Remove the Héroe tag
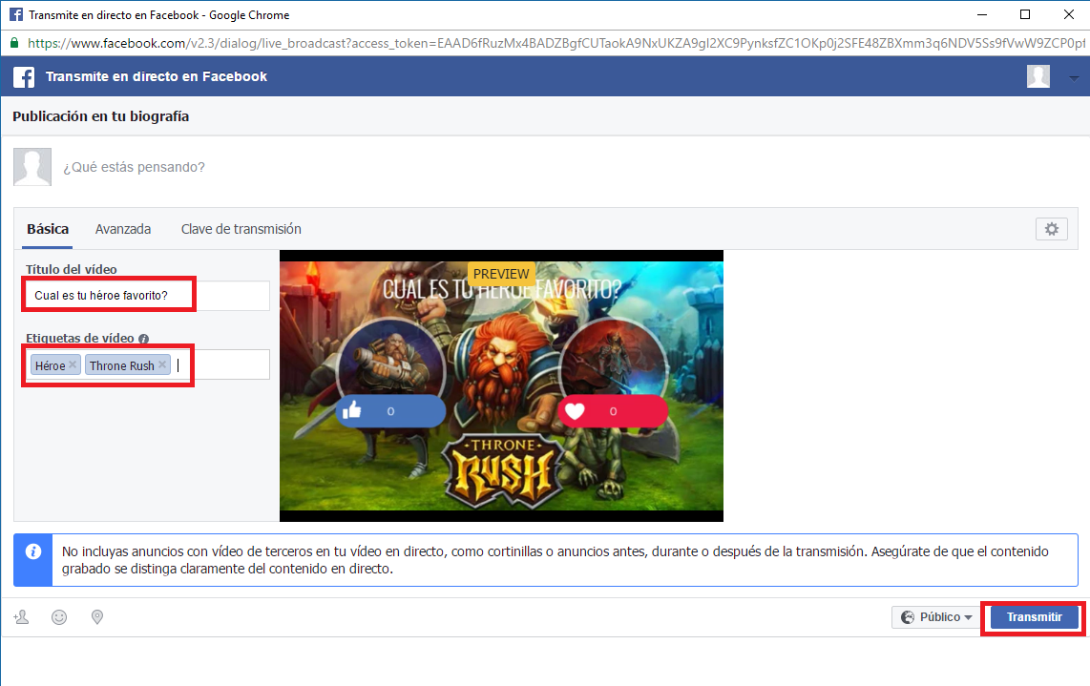Viewport: 1090px width, 686px height. coord(73,364)
